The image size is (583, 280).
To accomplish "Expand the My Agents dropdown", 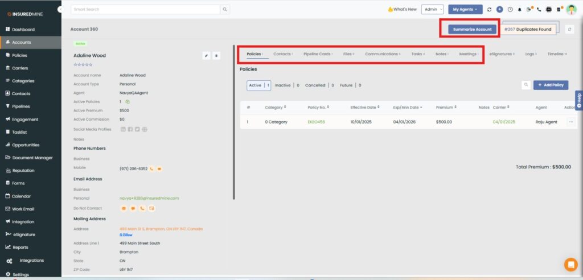I will pos(465,10).
